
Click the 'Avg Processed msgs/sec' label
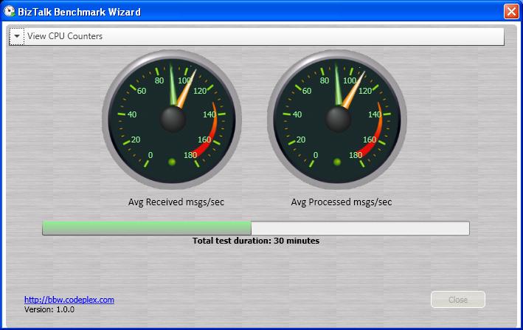coord(342,202)
